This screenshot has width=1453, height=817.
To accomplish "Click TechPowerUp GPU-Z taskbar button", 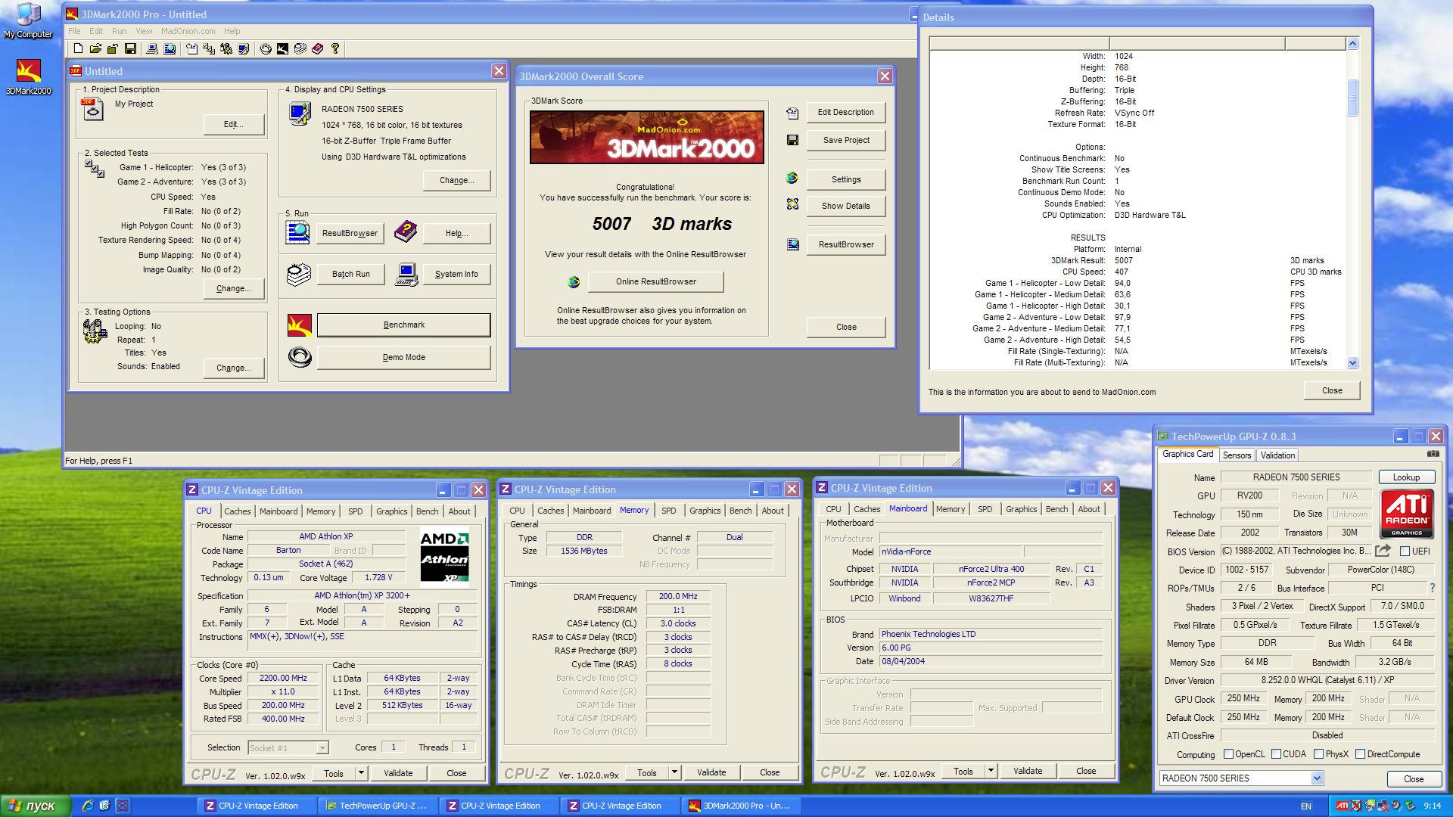I will 378,806.
